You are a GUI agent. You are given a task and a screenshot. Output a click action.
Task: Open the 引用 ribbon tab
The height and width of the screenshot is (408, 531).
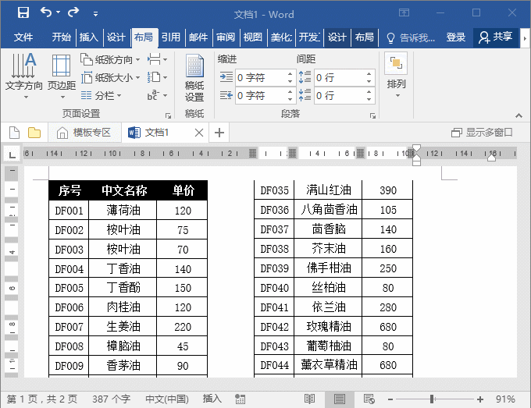point(171,37)
